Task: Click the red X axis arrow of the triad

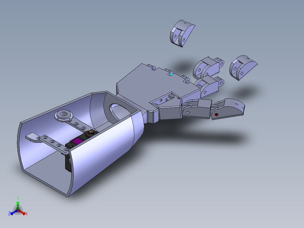Action: pos(23,212)
